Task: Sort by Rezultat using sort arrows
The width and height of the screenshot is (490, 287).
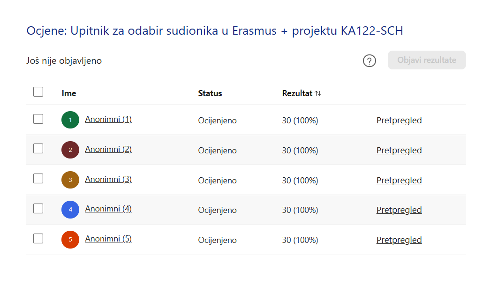Action: pos(318,93)
